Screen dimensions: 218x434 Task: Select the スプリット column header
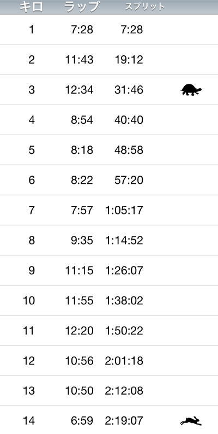coord(145,7)
